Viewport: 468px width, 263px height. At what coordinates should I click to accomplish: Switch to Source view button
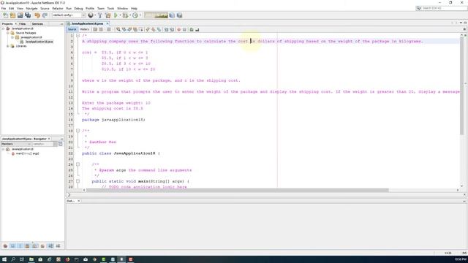click(x=72, y=29)
